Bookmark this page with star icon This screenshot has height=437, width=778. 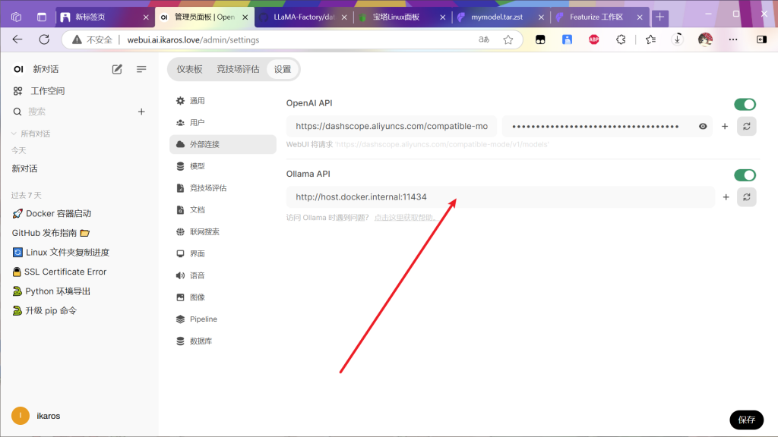(508, 39)
